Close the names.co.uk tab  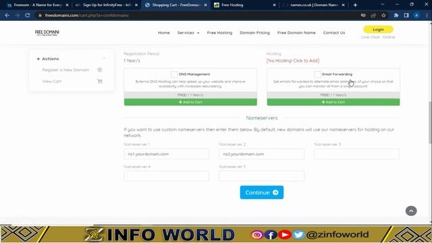[344, 5]
